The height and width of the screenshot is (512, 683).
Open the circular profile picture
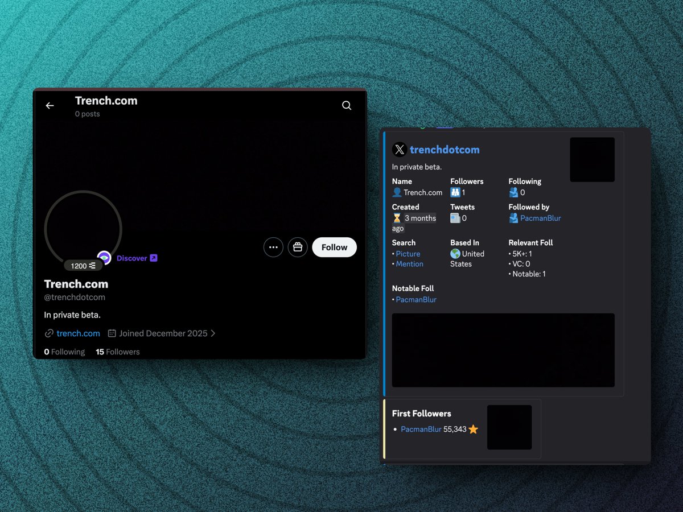pos(83,229)
